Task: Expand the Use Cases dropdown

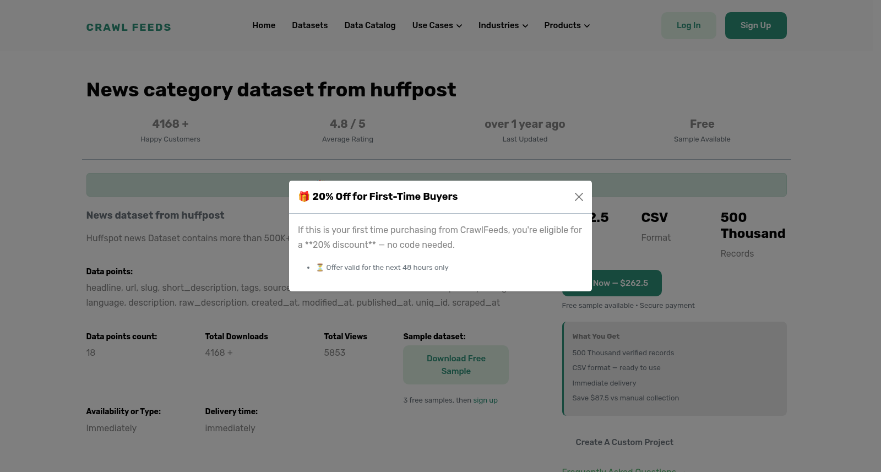Action: tap(437, 25)
